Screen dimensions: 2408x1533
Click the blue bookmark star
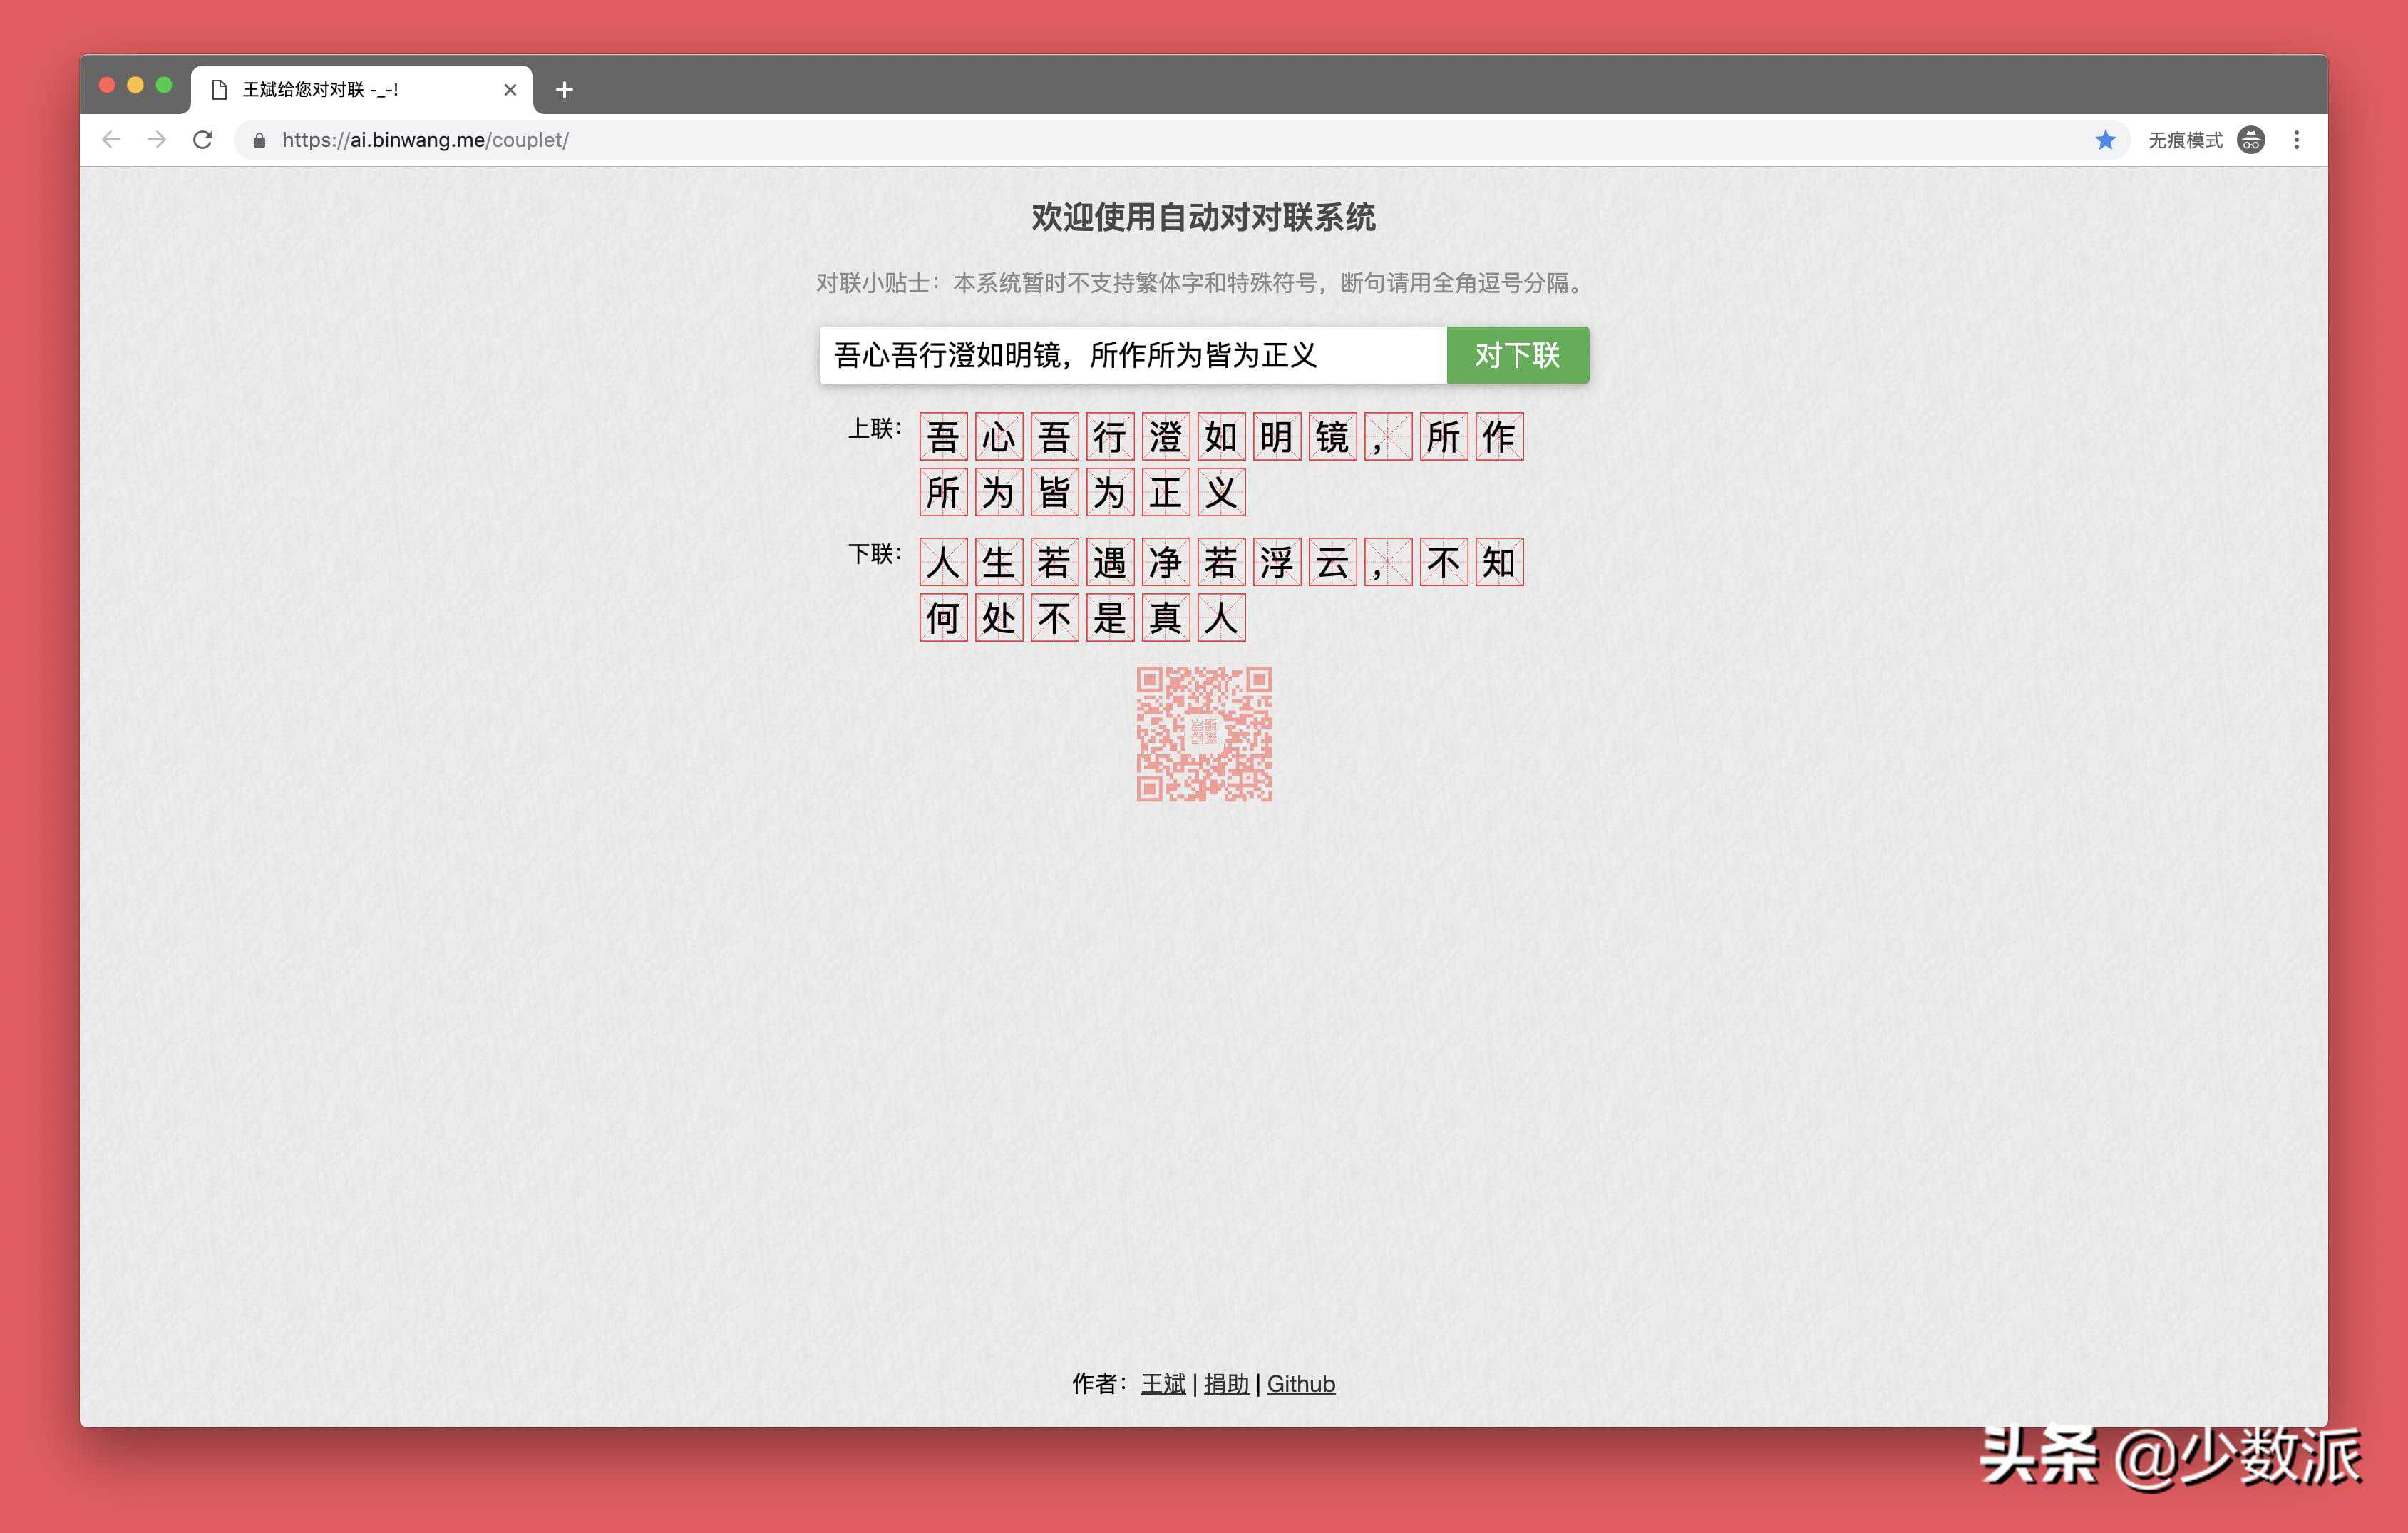(2105, 140)
